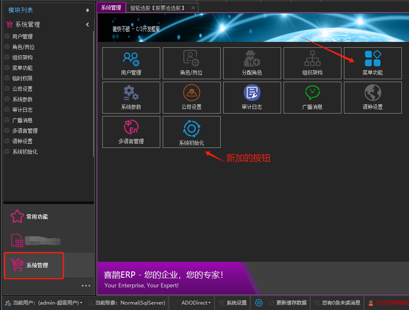Click the blurred module's grid document icon
409x310 pixels.
pos(17,240)
